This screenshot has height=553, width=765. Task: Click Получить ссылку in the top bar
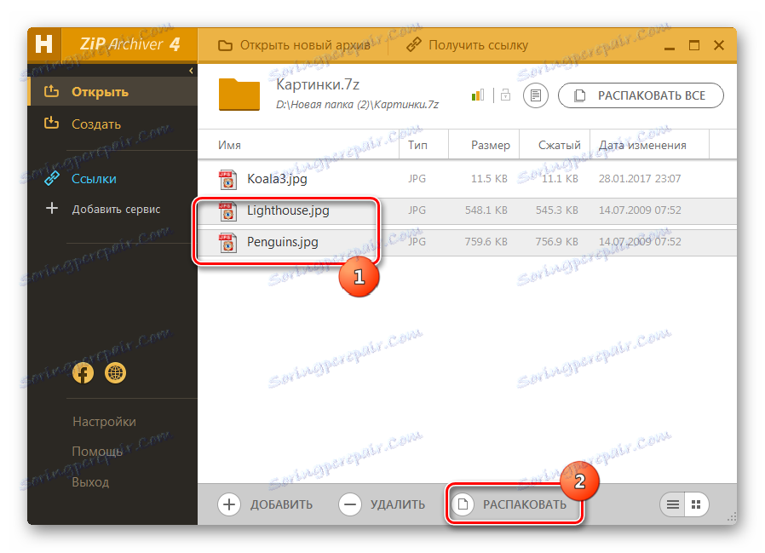click(x=468, y=45)
